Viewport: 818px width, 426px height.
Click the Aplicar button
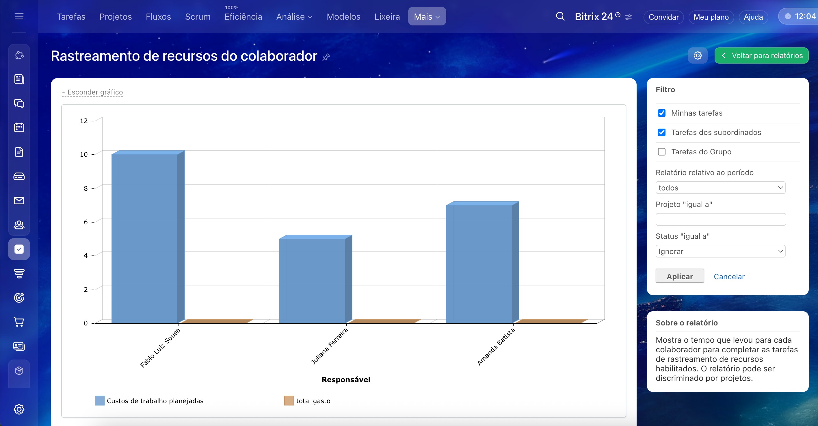tap(680, 276)
